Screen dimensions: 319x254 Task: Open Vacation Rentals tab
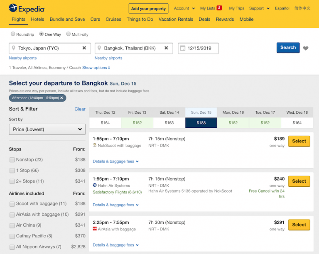pyautogui.click(x=176, y=20)
